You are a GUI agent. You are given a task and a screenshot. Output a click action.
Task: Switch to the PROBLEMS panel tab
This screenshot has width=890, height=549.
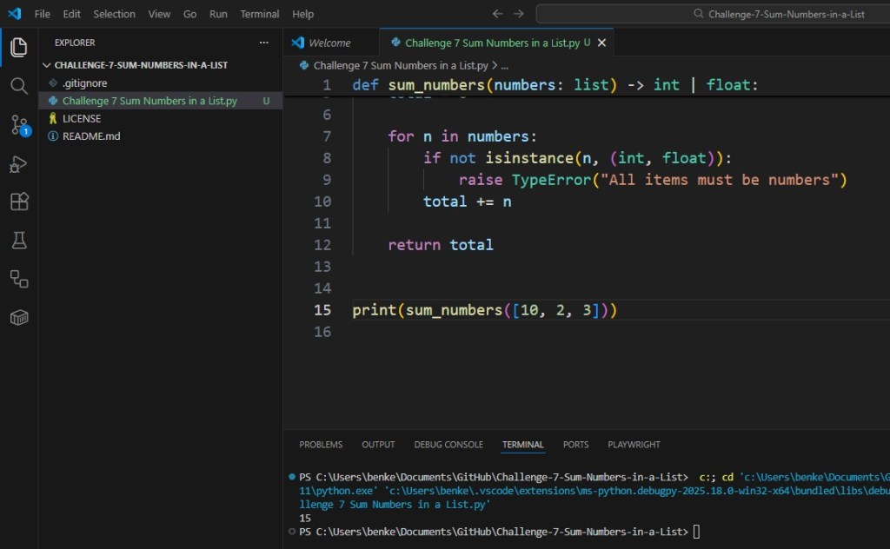[x=321, y=444]
